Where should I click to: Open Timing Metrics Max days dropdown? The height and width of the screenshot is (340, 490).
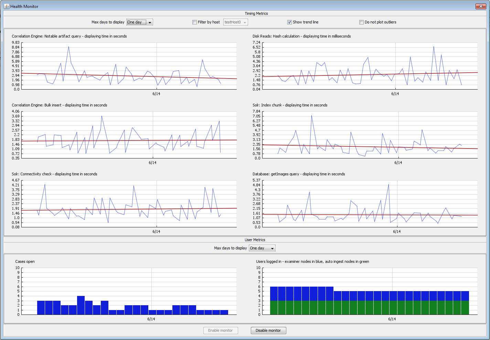tap(140, 22)
